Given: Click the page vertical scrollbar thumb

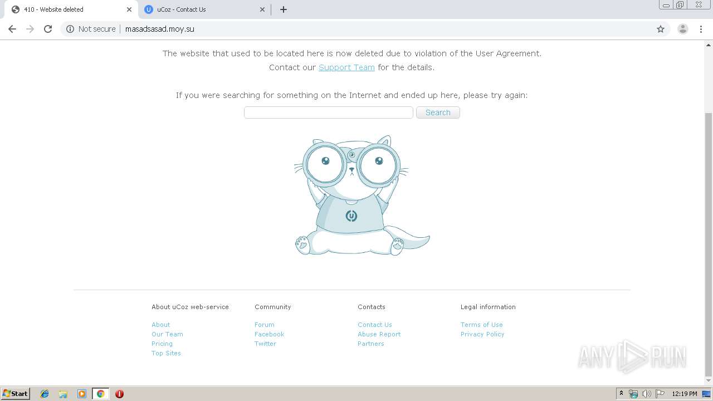Looking at the screenshot, I should tap(709, 244).
